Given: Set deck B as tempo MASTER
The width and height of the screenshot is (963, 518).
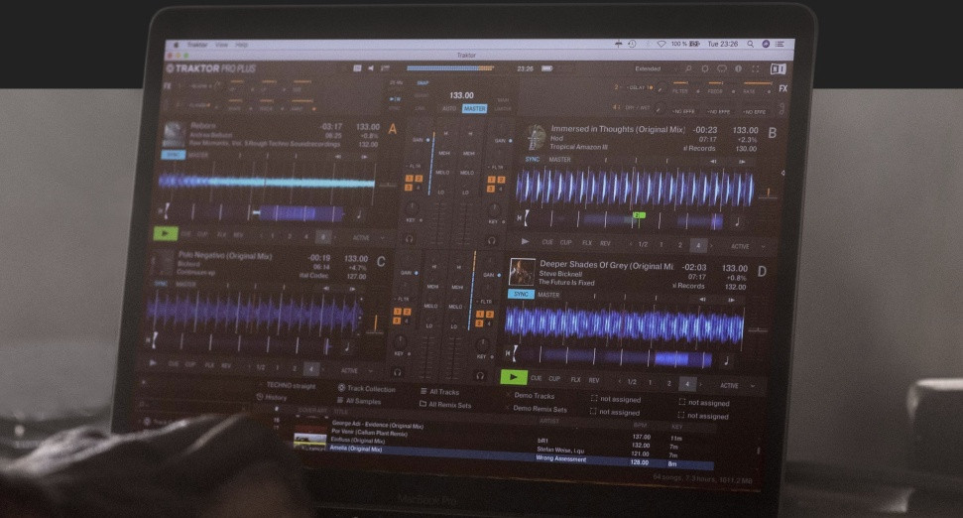Looking at the screenshot, I should (x=559, y=160).
